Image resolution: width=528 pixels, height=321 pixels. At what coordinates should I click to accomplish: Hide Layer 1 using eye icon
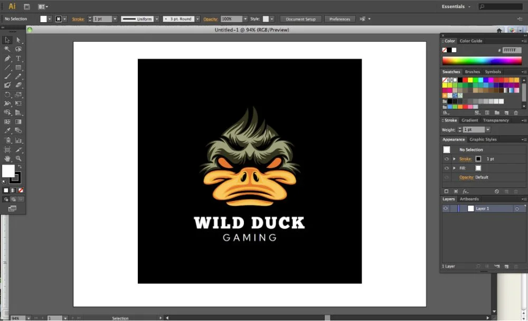click(x=446, y=209)
